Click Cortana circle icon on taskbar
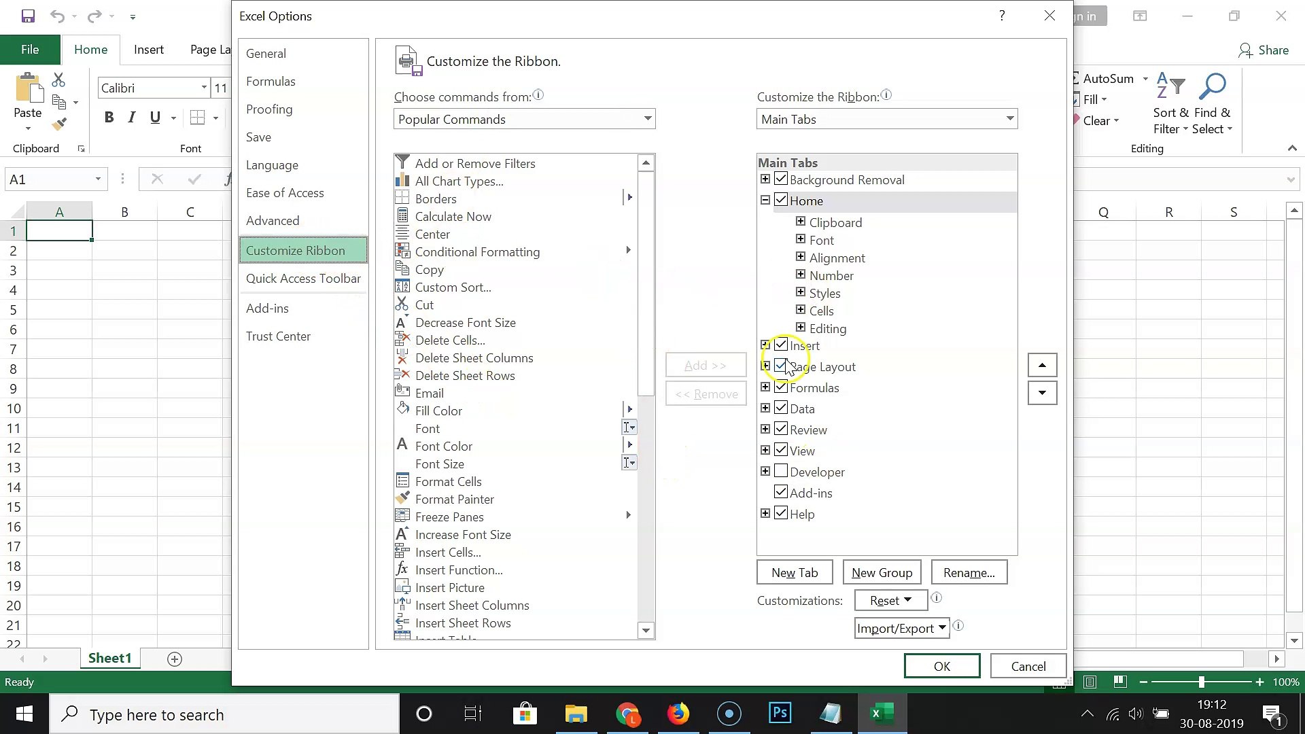1305x734 pixels. [424, 714]
